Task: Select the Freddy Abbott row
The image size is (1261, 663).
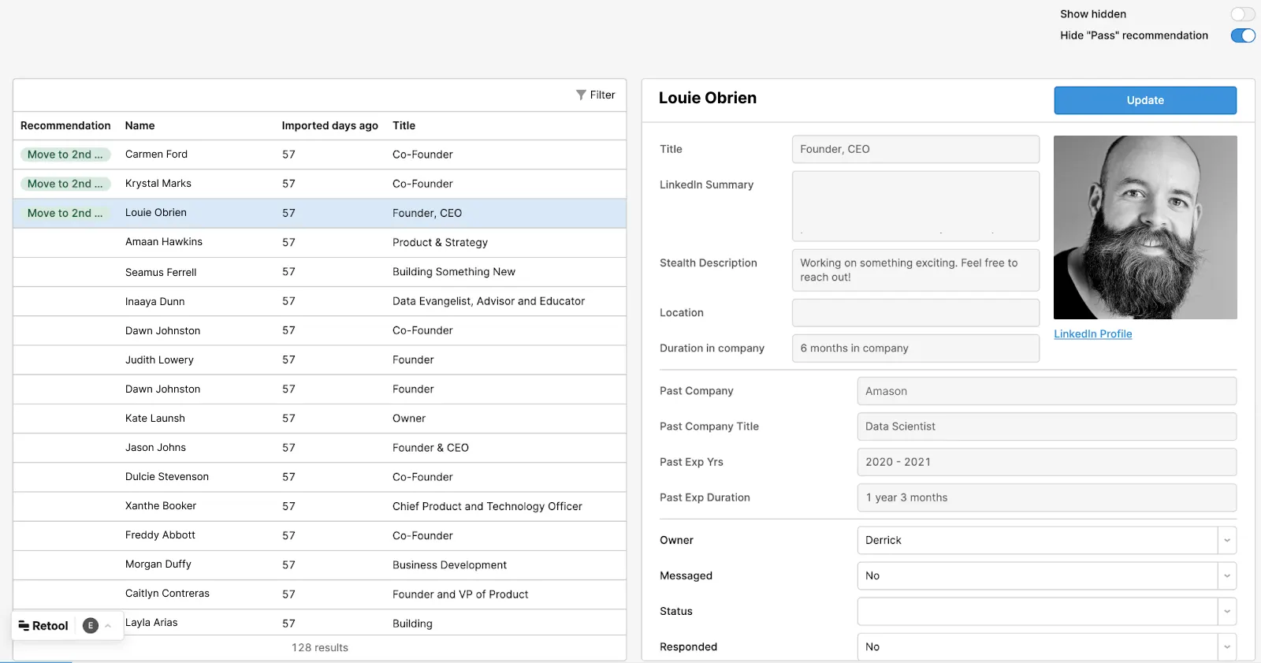Action: tap(319, 535)
